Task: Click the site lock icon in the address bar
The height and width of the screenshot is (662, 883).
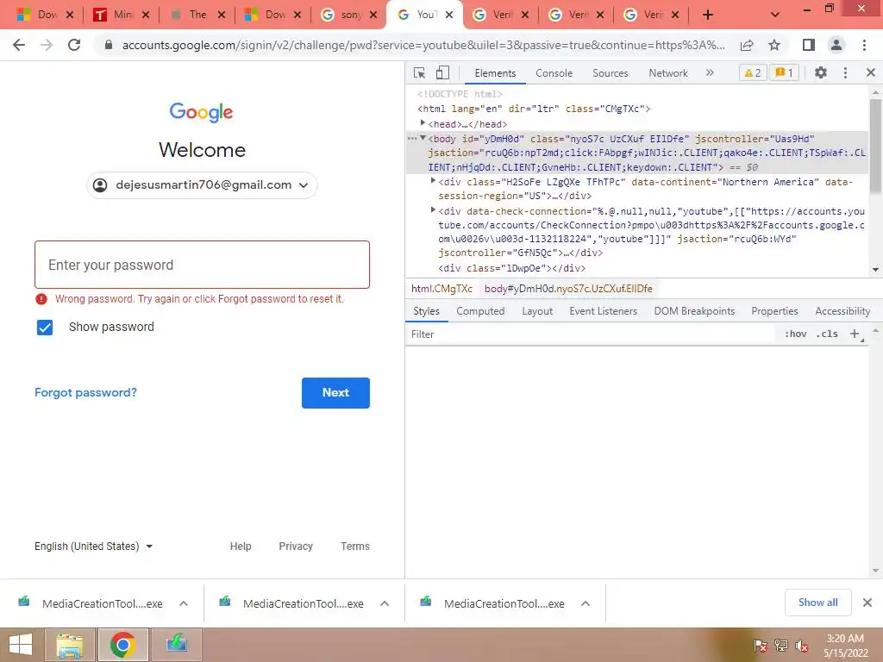Action: click(x=109, y=45)
